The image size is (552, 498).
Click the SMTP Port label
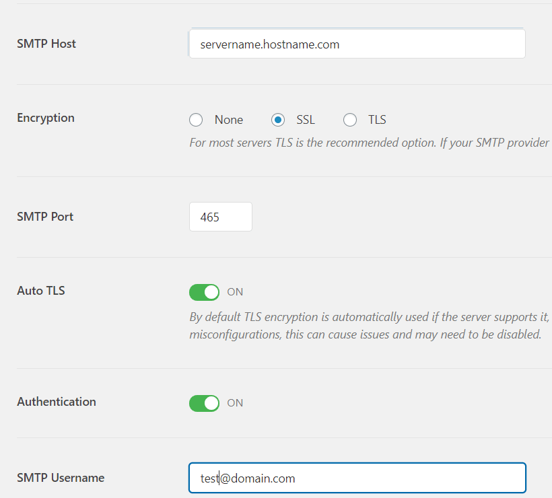(x=45, y=217)
